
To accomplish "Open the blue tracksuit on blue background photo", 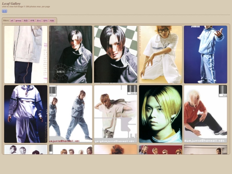I will click(205, 55).
